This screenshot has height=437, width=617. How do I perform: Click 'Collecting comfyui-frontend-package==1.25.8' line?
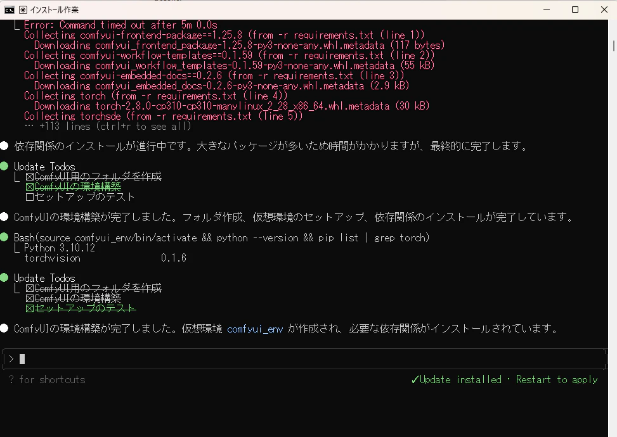coord(224,35)
